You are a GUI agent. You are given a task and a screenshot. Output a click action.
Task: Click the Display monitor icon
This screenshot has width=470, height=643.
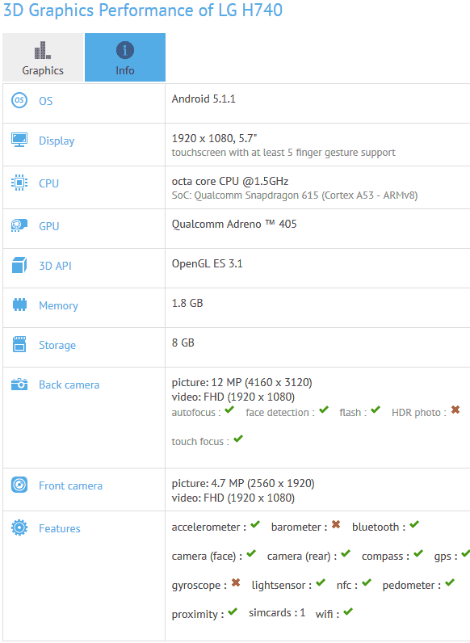point(19,140)
